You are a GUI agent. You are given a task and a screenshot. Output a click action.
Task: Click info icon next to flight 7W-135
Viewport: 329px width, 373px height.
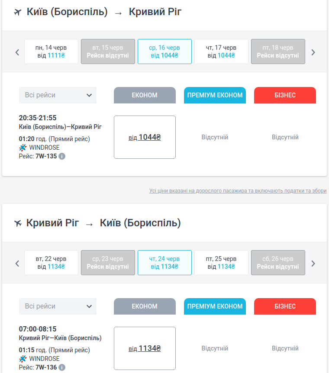[62, 156]
